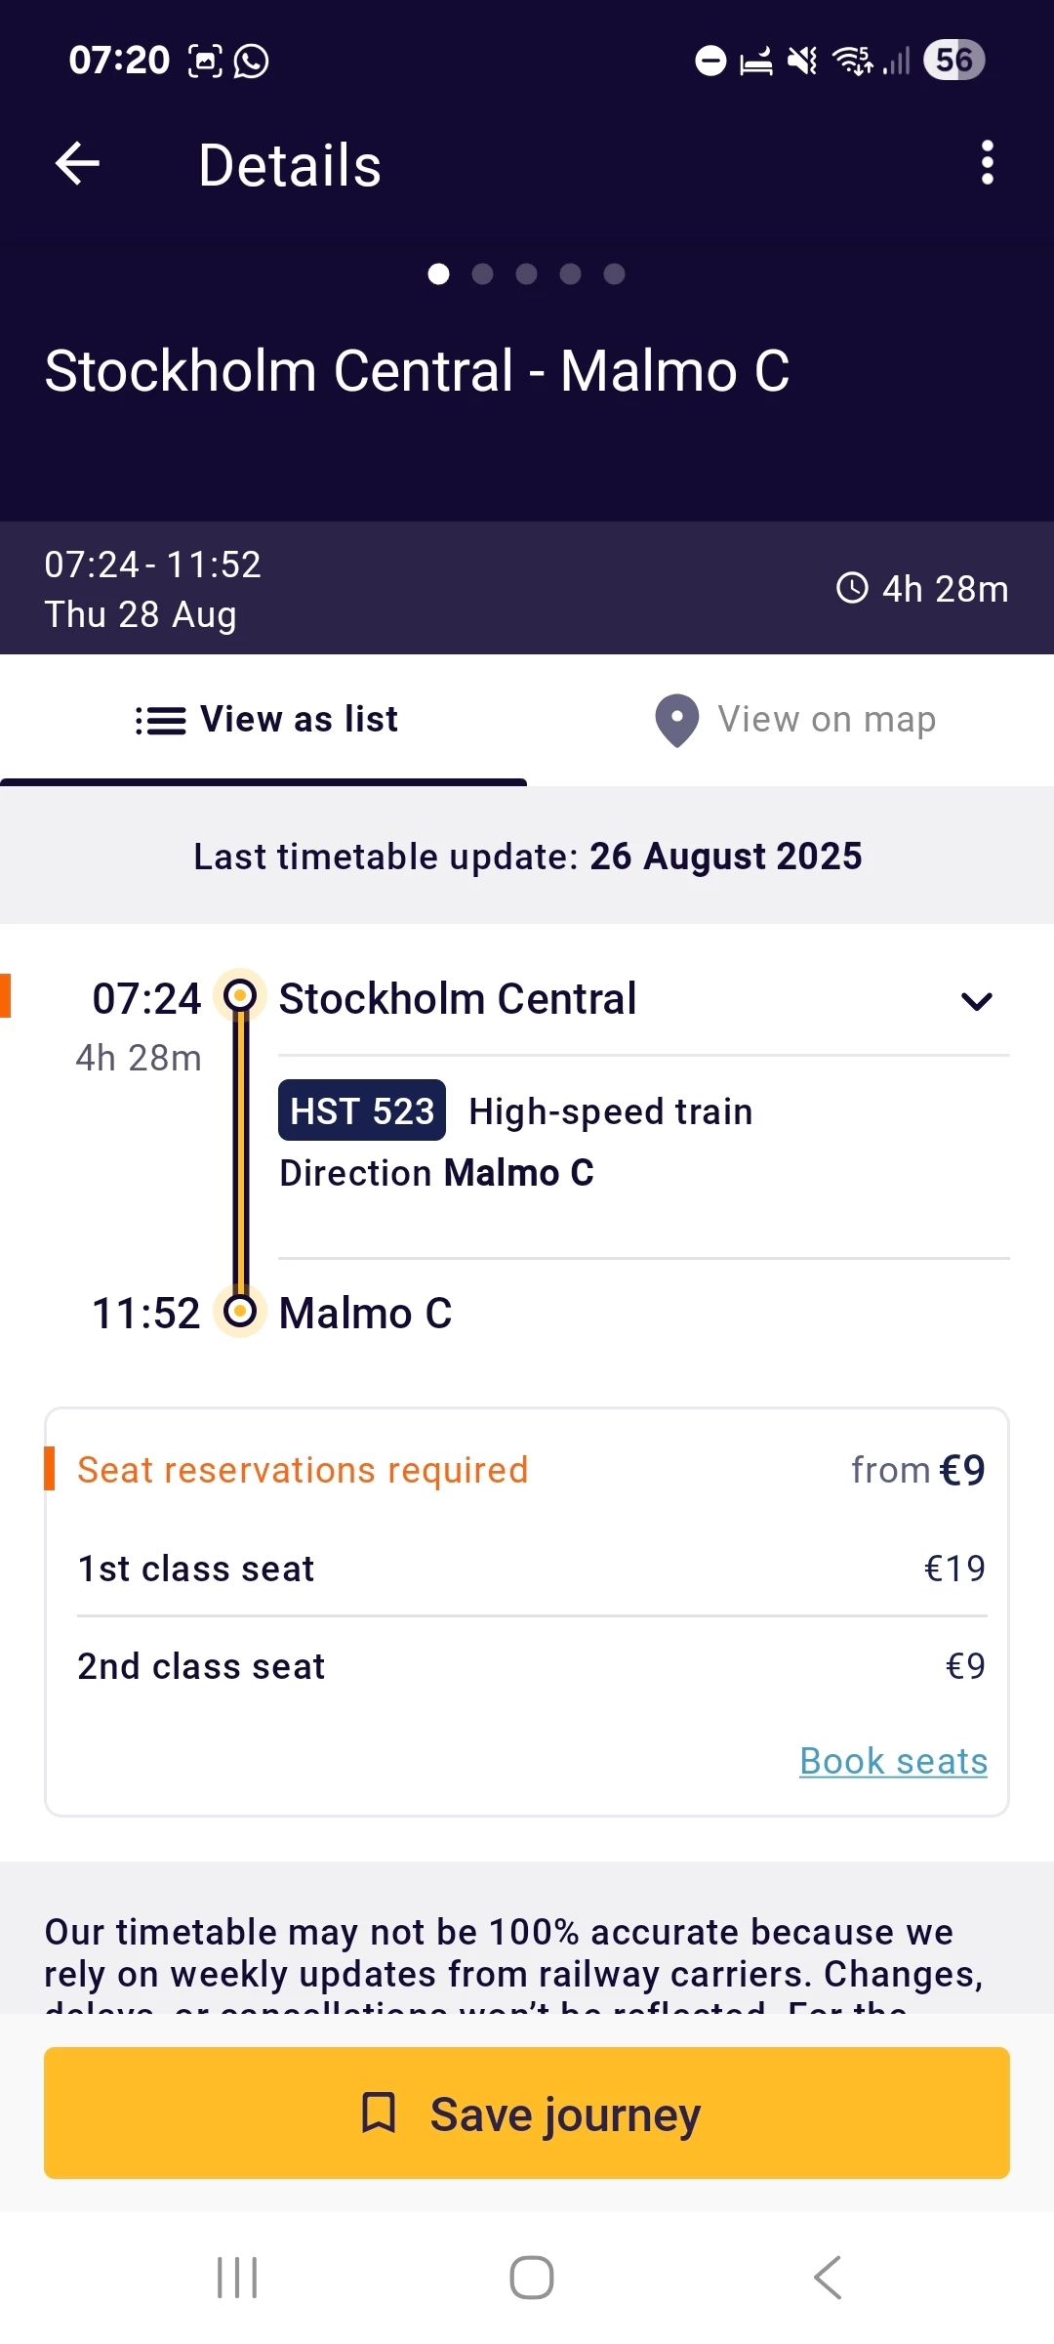
Task: Select the last page indicator dot
Action: click(x=614, y=274)
